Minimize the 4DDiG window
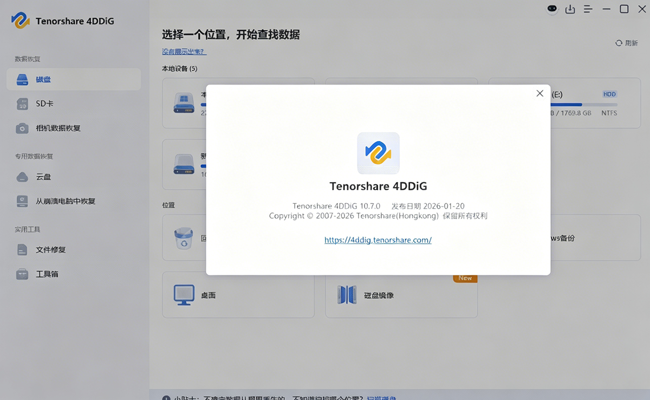This screenshot has width=650, height=400. 606,9
